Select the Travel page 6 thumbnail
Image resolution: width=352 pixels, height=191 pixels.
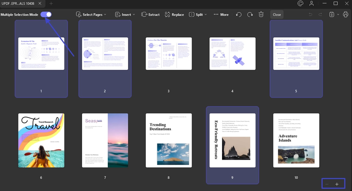tap(41, 140)
